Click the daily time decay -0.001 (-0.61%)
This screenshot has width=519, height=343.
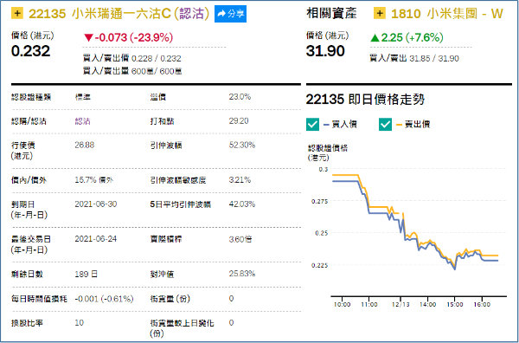104,299
